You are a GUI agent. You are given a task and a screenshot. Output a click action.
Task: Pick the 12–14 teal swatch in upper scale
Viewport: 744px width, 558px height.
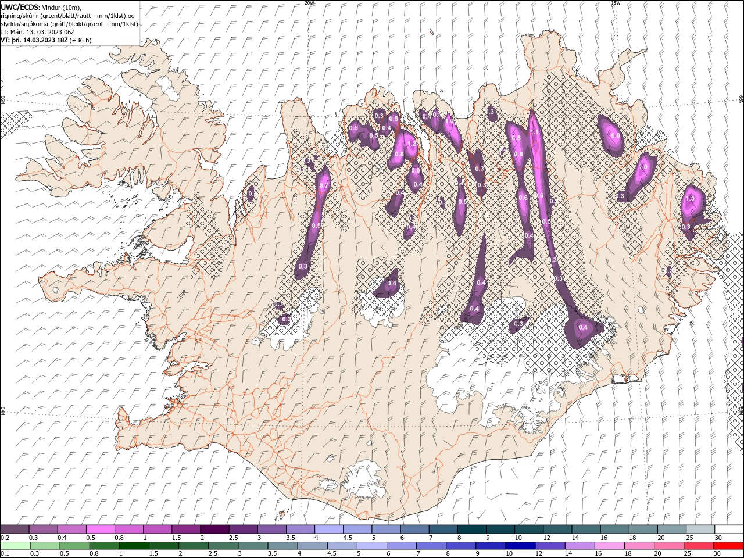[557, 530]
